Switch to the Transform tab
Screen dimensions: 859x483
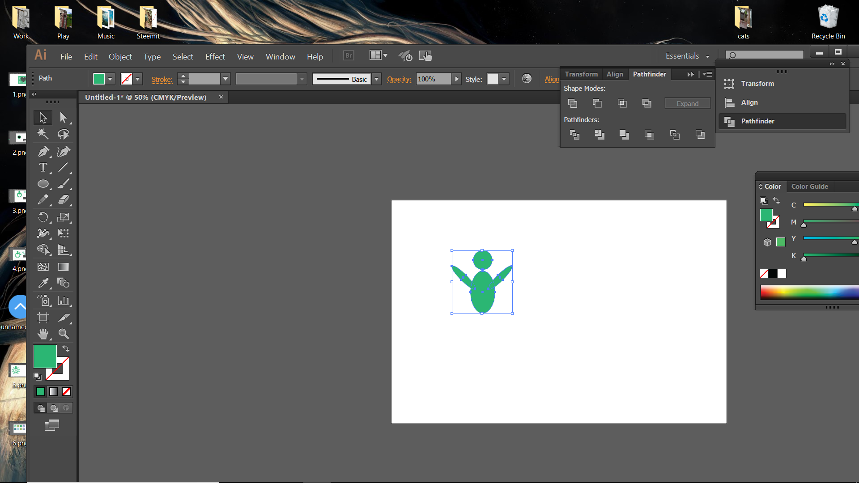(x=581, y=74)
